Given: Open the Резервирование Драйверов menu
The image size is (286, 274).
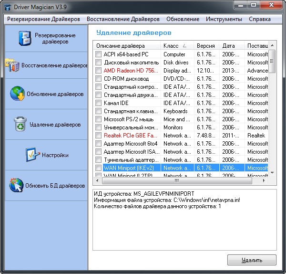Looking at the screenshot, I should [43, 19].
